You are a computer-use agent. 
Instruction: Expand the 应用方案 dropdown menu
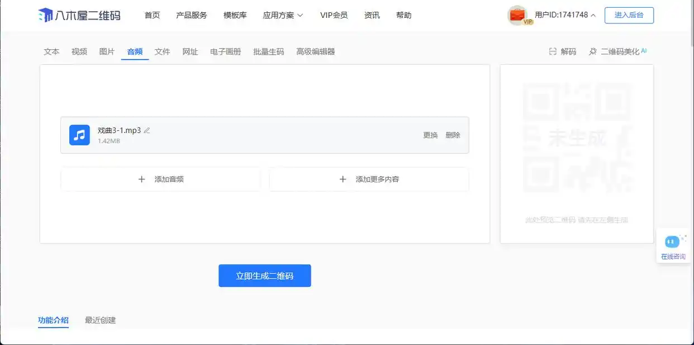283,15
